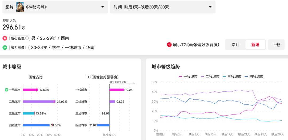
Task: Click the TGI(画像偏好强弱度) chart heading
Action: [x=102, y=77]
